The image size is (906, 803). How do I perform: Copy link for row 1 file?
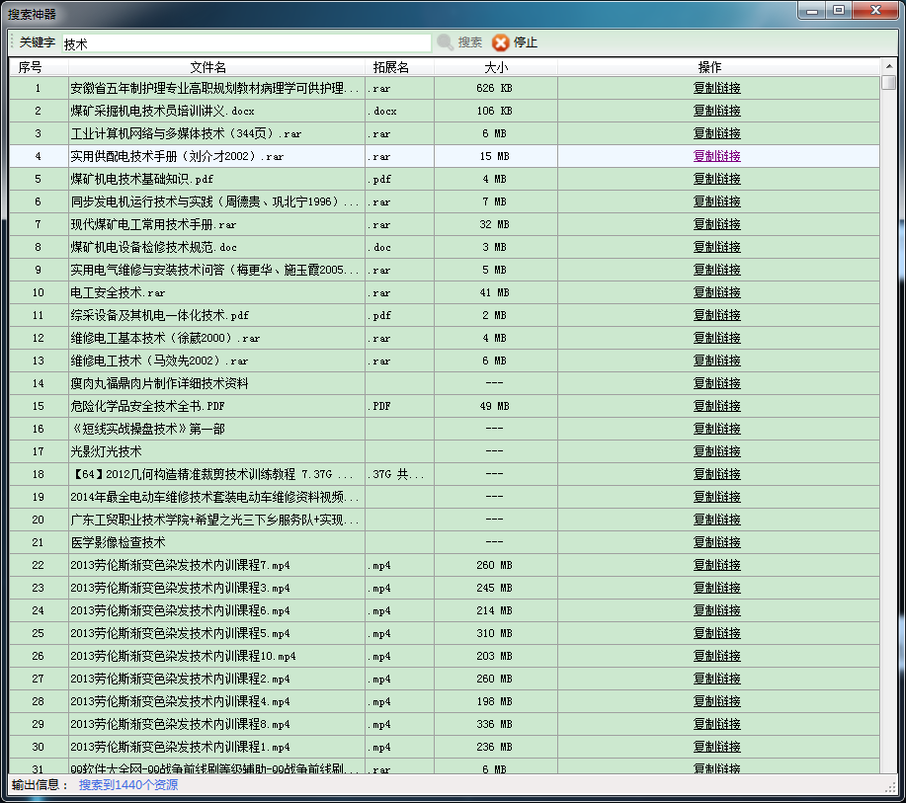(716, 88)
